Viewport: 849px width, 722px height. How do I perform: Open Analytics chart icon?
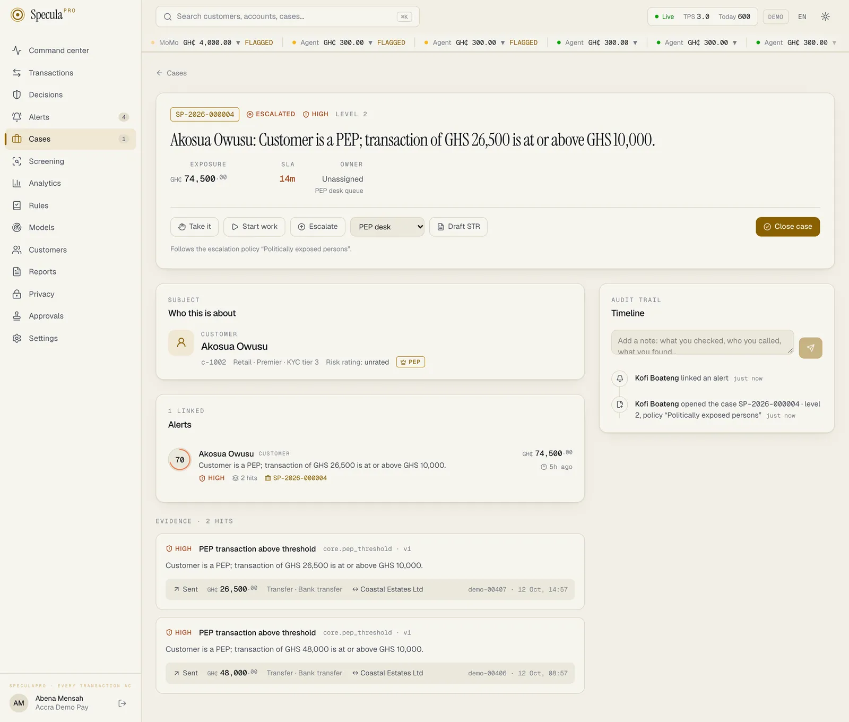coord(17,183)
